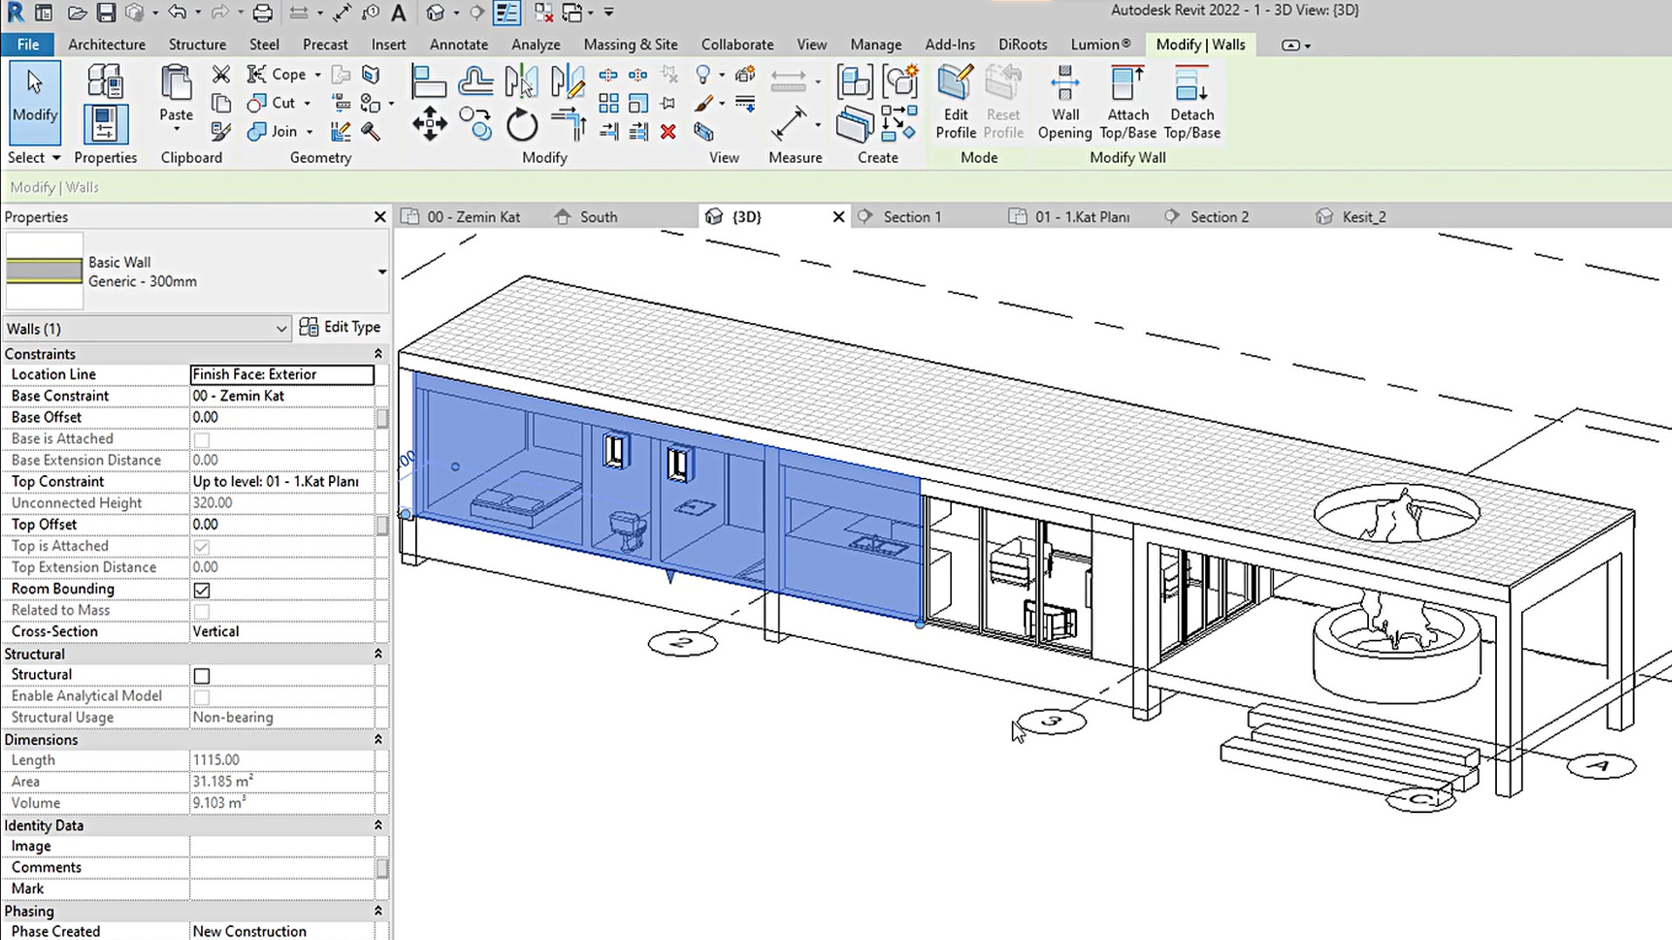
Task: Open the Walls (1) filter dropdown
Action: (x=281, y=329)
